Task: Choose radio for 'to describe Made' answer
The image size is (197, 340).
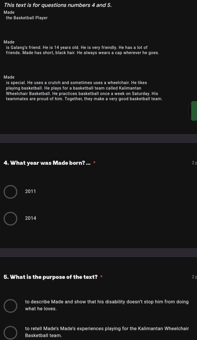Action: tap(10, 306)
